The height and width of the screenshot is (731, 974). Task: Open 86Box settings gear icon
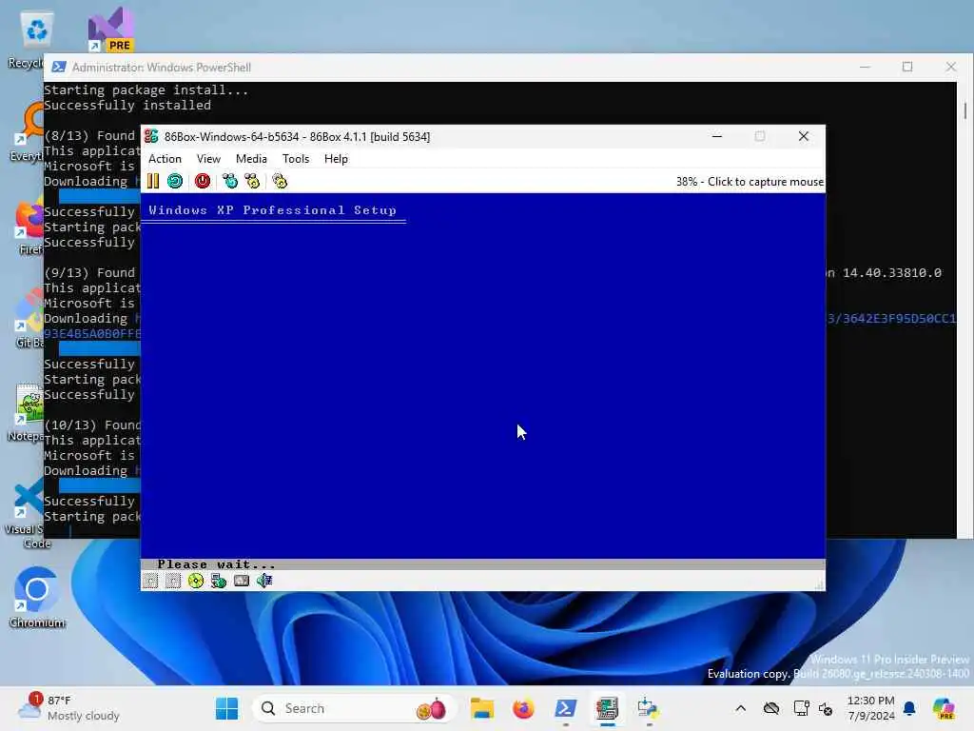click(x=280, y=181)
